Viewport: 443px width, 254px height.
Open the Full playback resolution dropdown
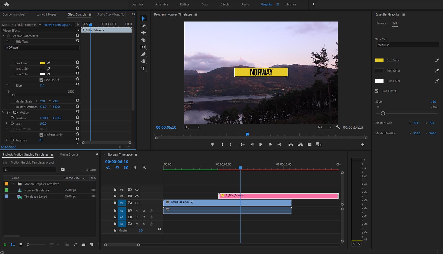[324, 127]
